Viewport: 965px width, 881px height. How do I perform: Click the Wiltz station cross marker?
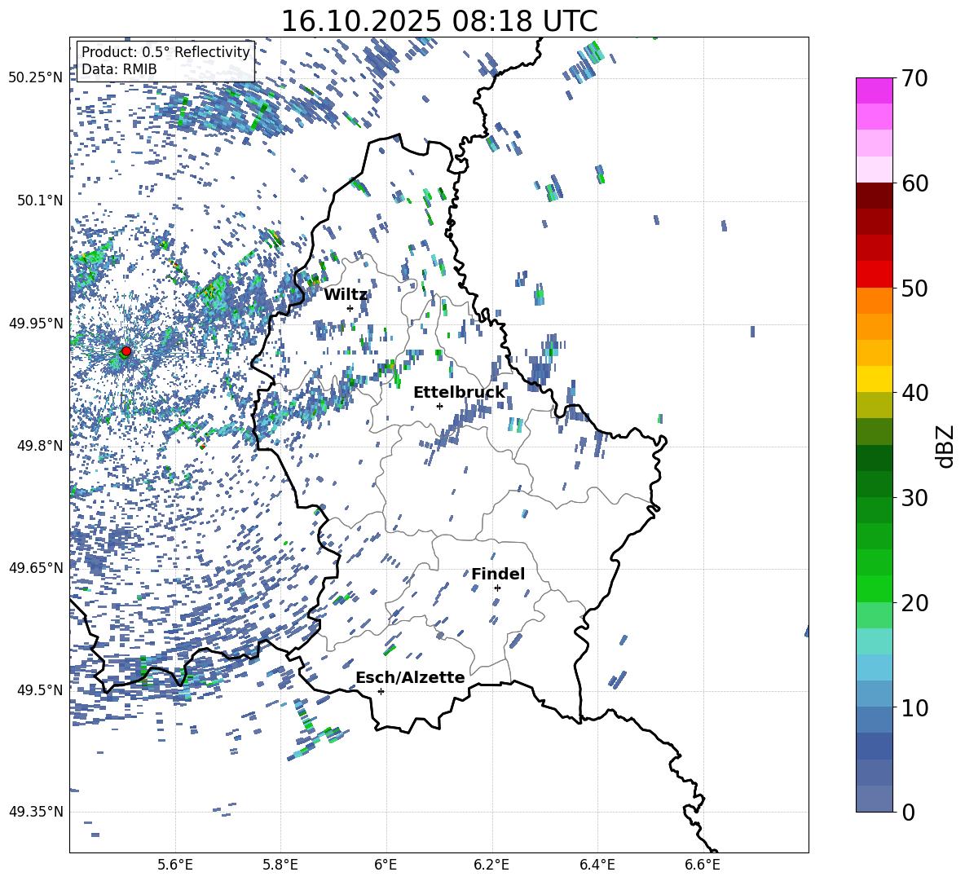(x=350, y=308)
